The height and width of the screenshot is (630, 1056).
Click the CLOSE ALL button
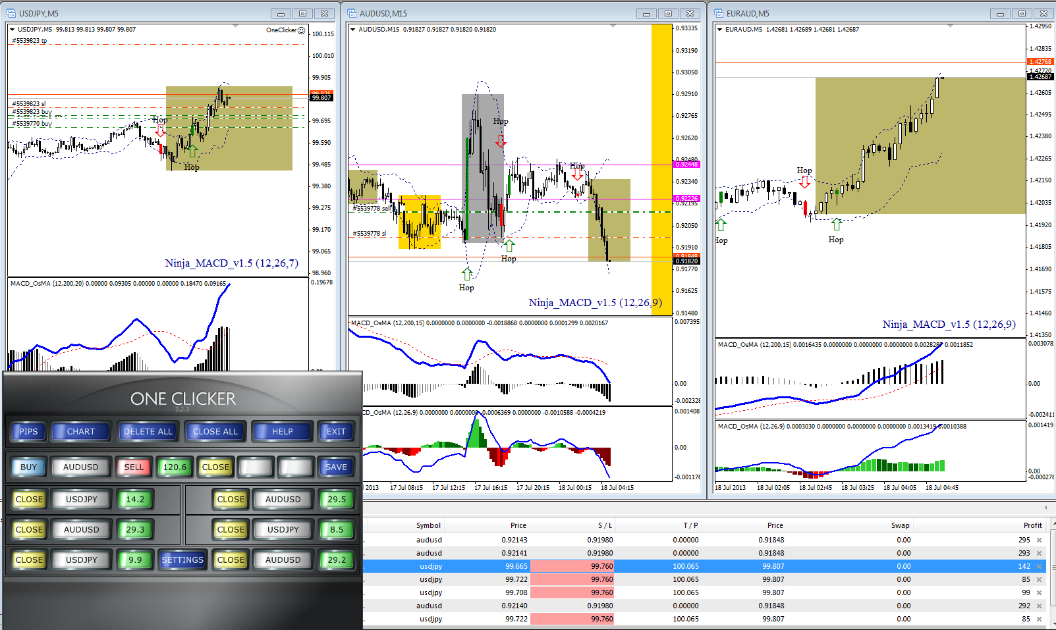click(215, 432)
